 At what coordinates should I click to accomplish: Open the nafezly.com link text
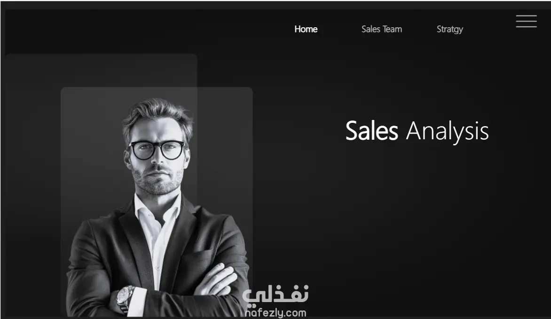tap(275, 313)
